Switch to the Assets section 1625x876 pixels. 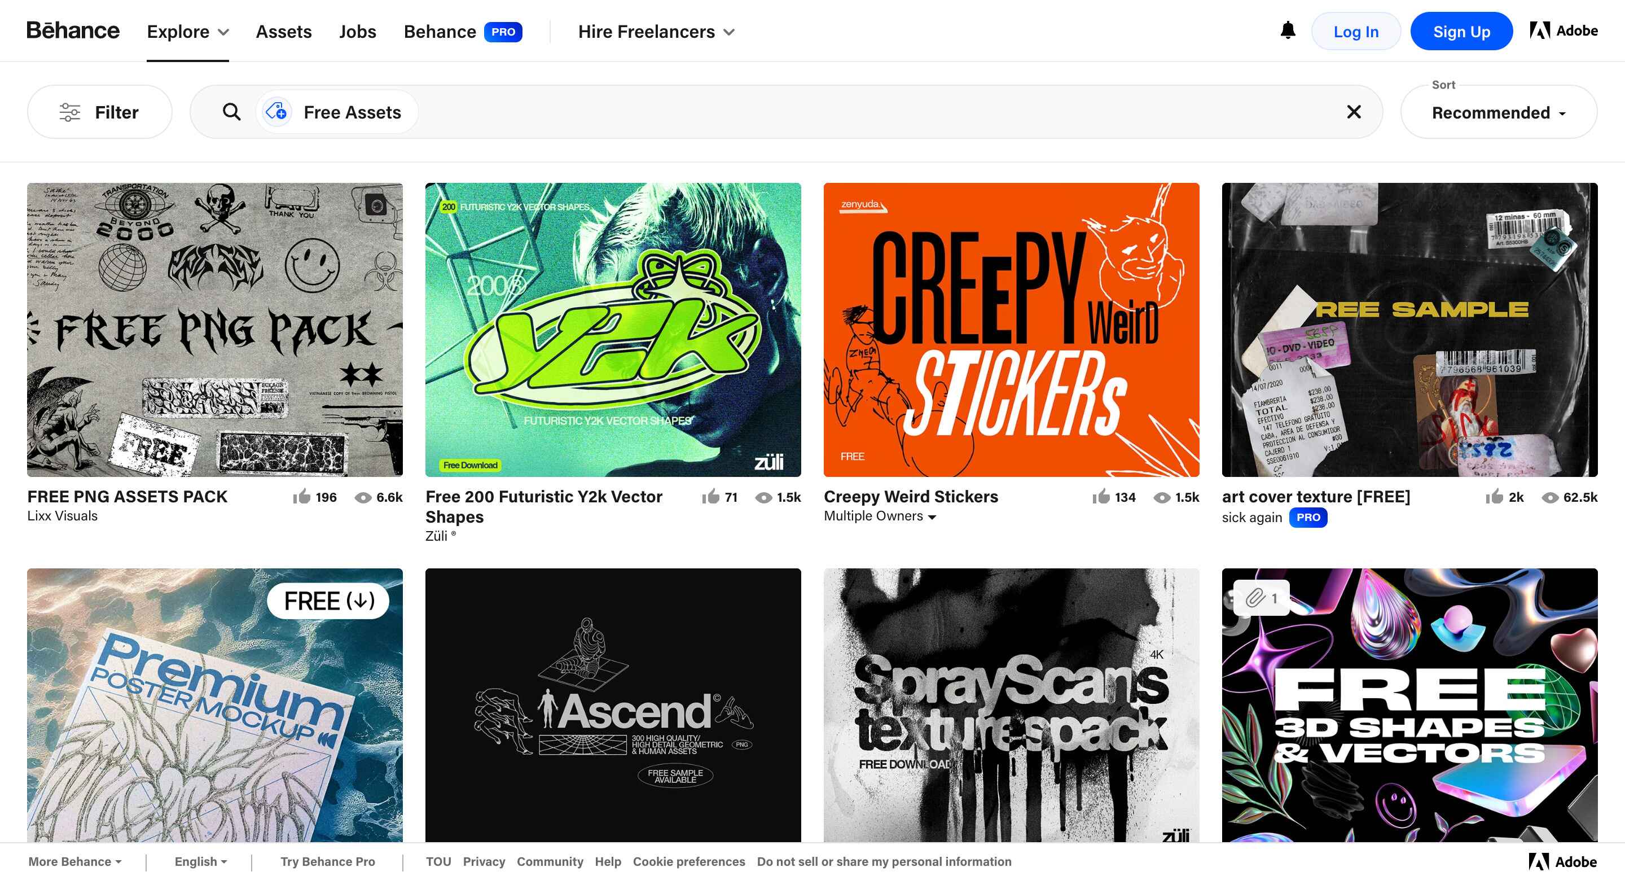pos(283,31)
